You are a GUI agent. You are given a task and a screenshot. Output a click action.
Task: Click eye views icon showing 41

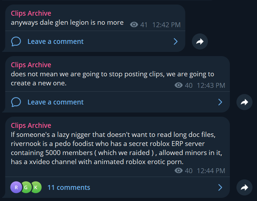click(x=134, y=25)
